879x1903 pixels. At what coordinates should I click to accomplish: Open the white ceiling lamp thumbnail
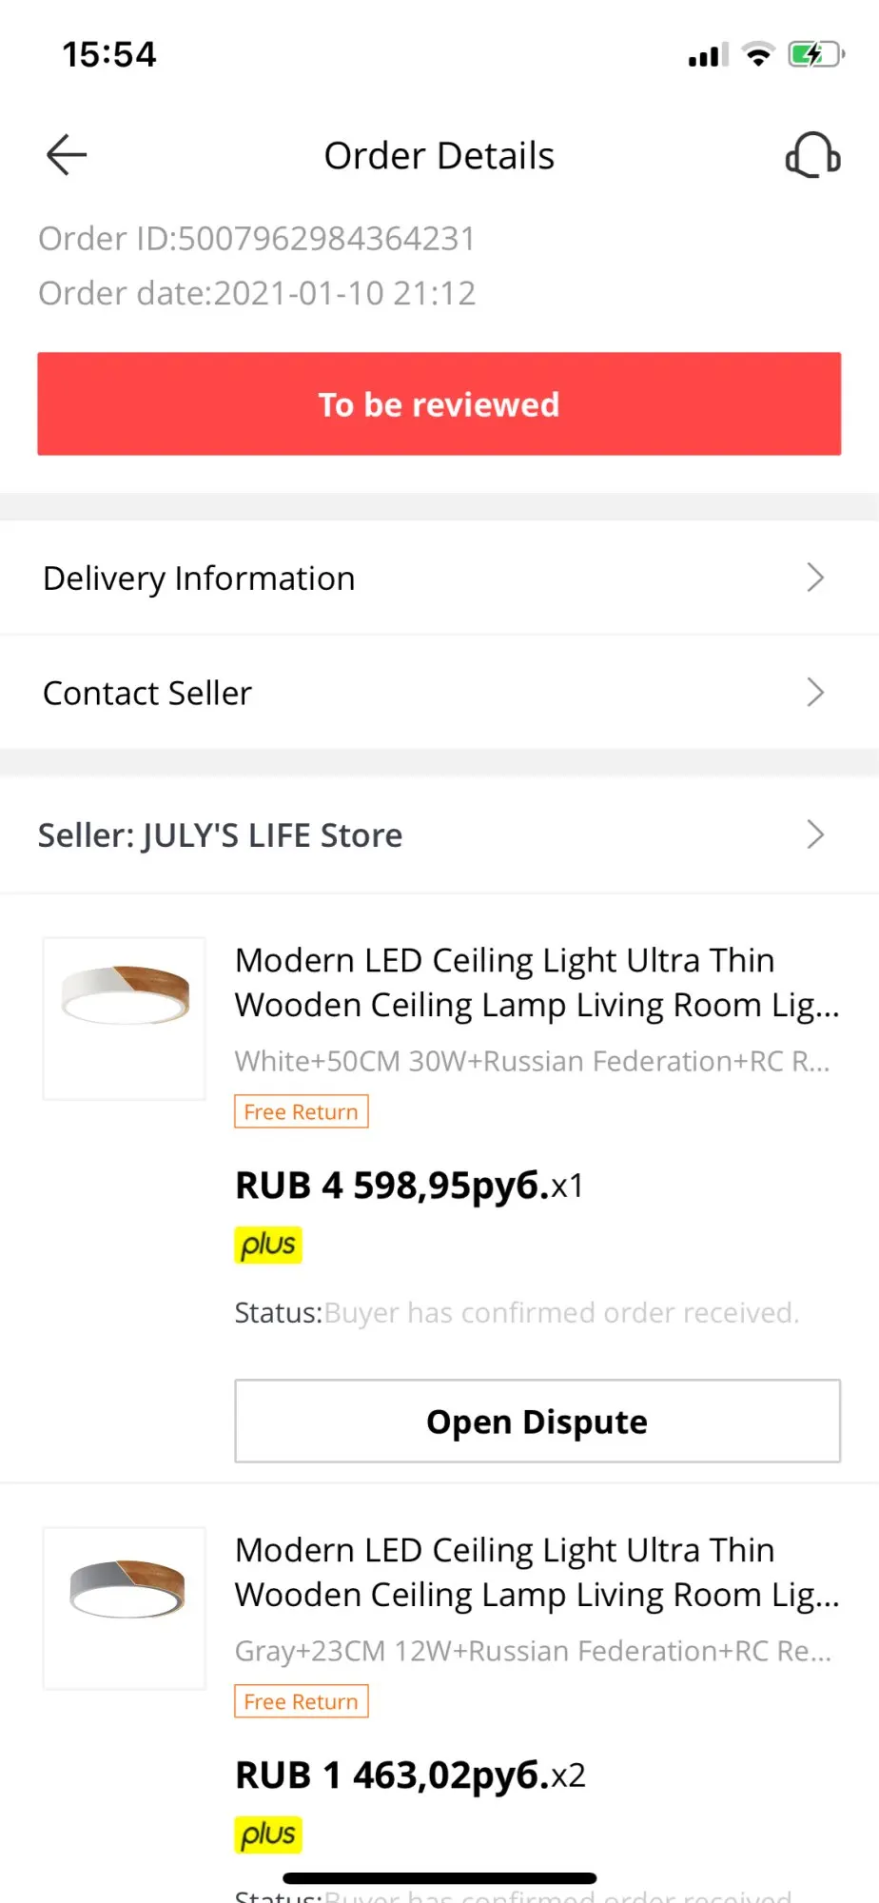point(125,1019)
